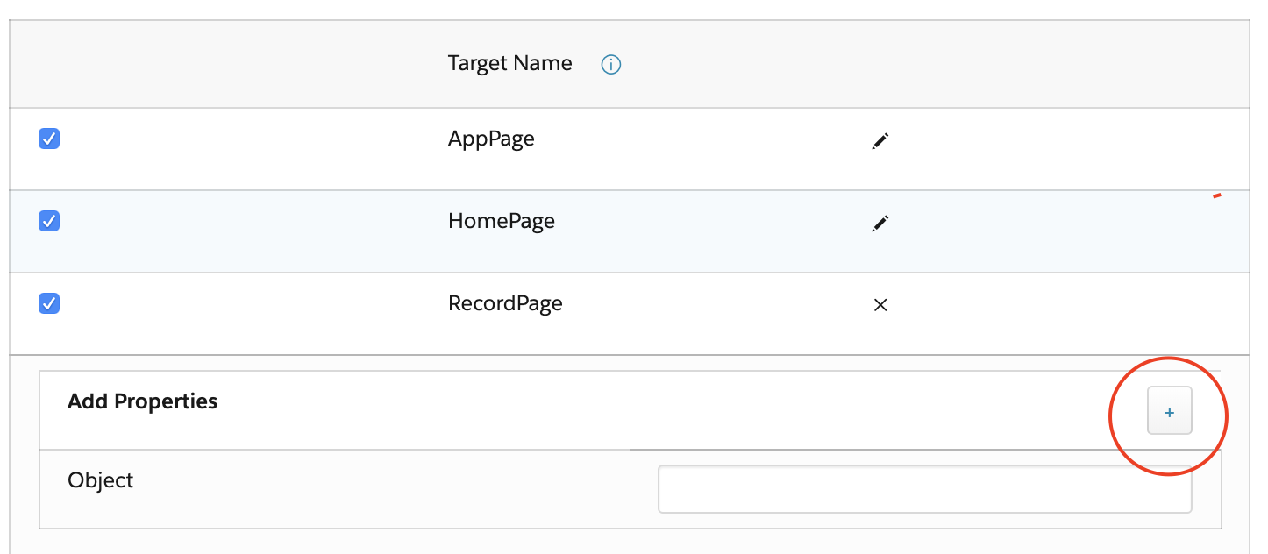Click the Add Properties heading
The image size is (1268, 554).
pyautogui.click(x=143, y=401)
